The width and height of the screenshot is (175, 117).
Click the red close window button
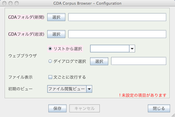pos(4,3)
